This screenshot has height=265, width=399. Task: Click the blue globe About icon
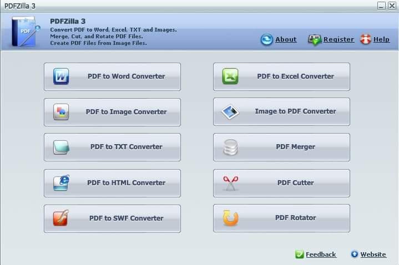pyautogui.click(x=267, y=40)
